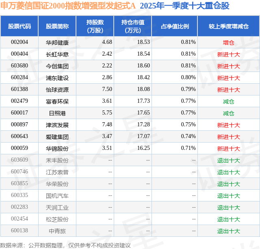Click the 增仓 status for 华邦健康
Screen dimensions: 260x249
(x=228, y=43)
